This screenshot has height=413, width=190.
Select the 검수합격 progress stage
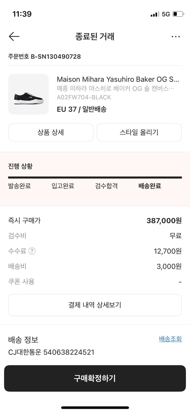pyautogui.click(x=106, y=186)
